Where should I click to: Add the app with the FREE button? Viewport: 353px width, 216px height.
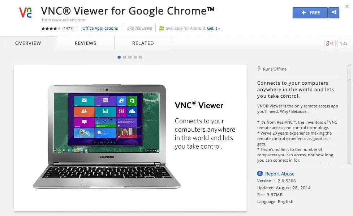click(310, 13)
